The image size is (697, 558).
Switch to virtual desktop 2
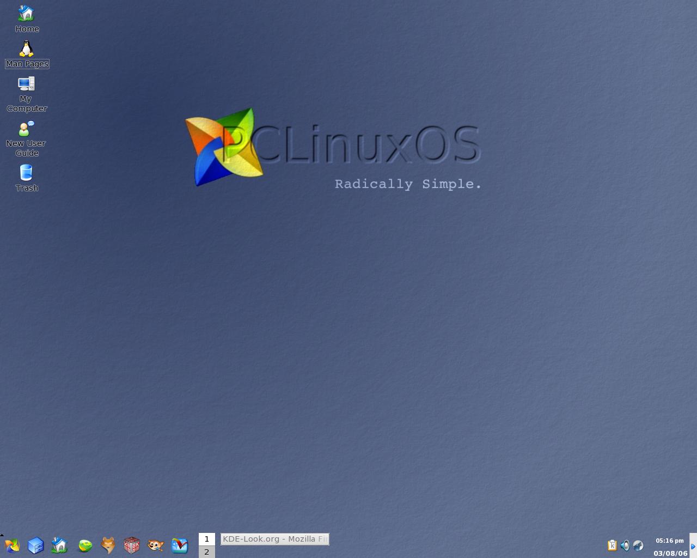coord(206,552)
